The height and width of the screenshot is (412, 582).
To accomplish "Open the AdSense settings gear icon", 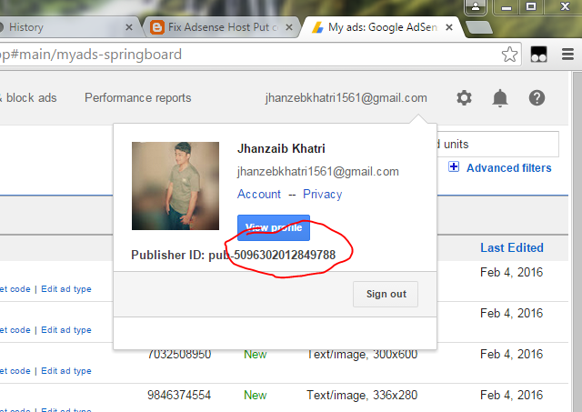I will tap(464, 98).
